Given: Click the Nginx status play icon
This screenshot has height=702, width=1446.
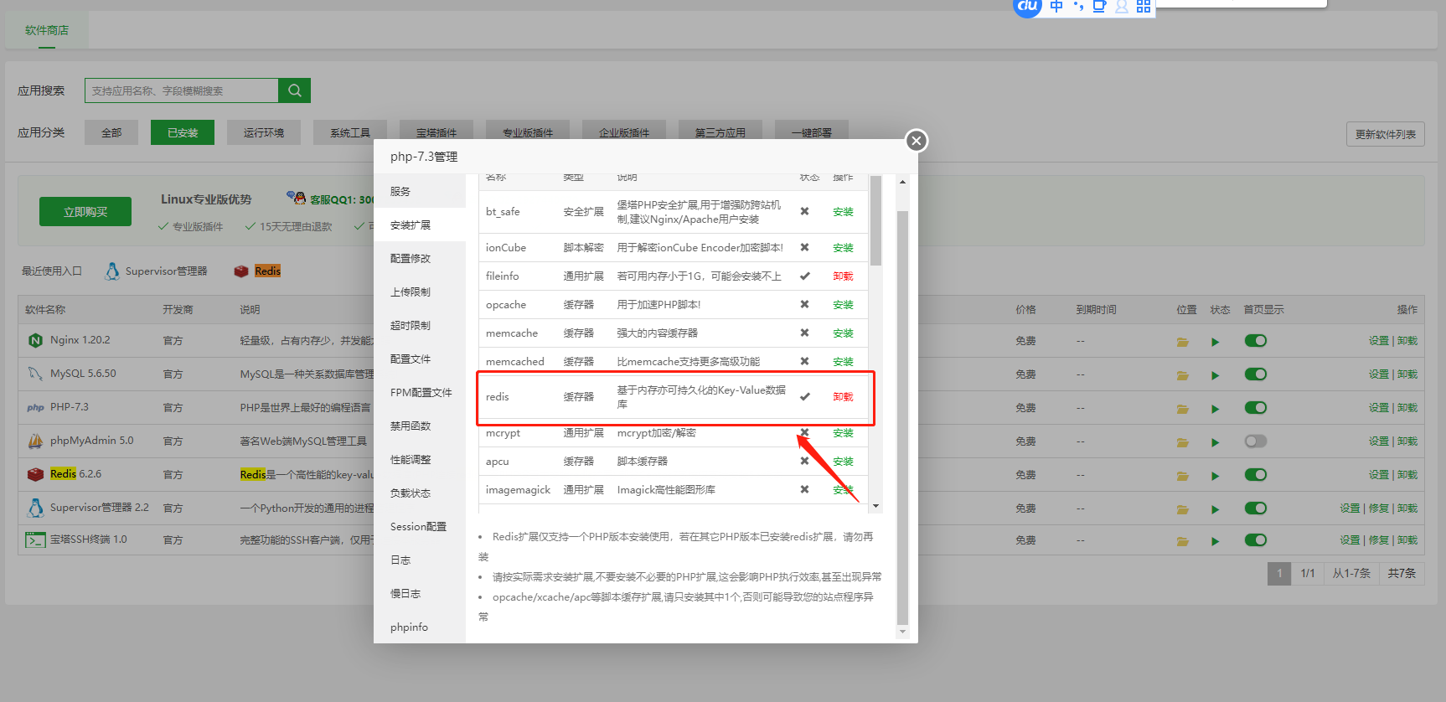Looking at the screenshot, I should point(1216,342).
